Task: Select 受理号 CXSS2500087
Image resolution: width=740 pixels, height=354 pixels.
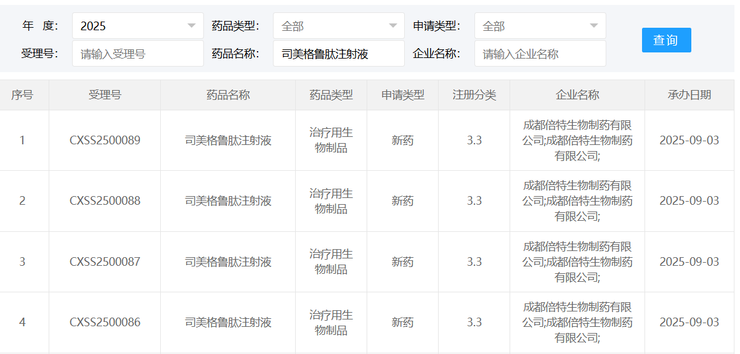Action: coord(105,262)
